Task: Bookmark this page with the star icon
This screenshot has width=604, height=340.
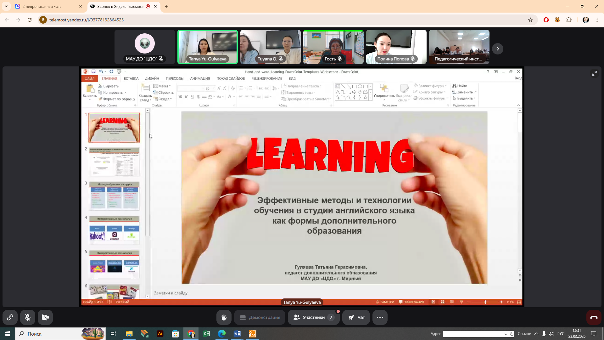Action: pyautogui.click(x=530, y=20)
